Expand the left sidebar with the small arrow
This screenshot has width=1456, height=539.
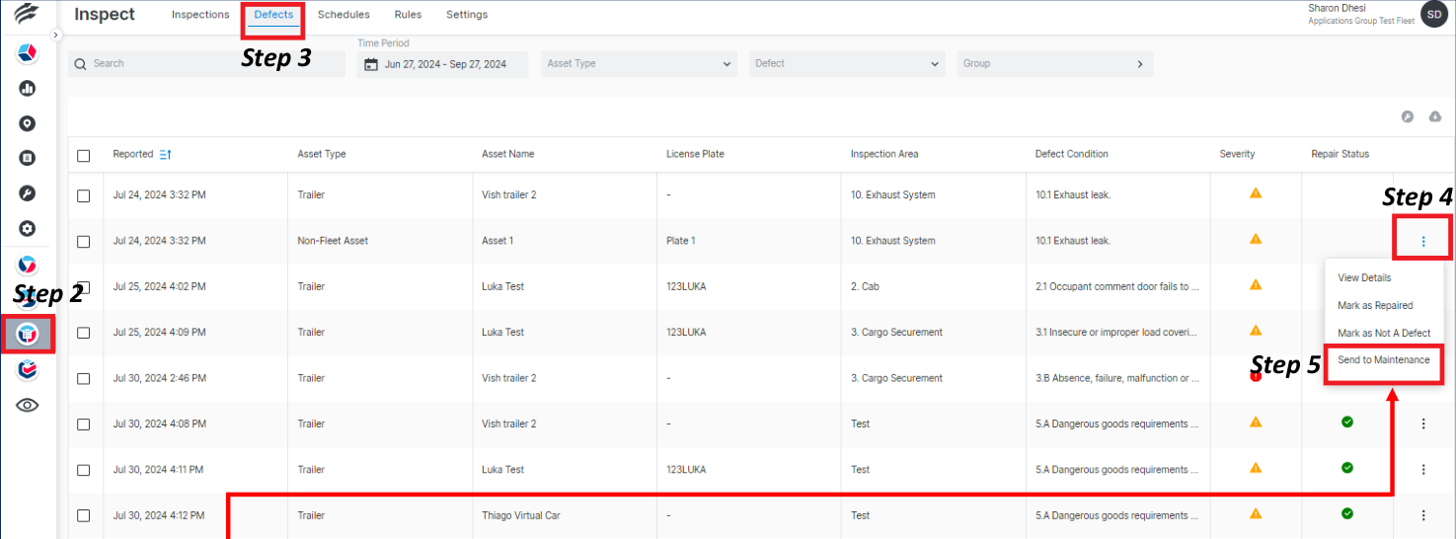tap(56, 35)
